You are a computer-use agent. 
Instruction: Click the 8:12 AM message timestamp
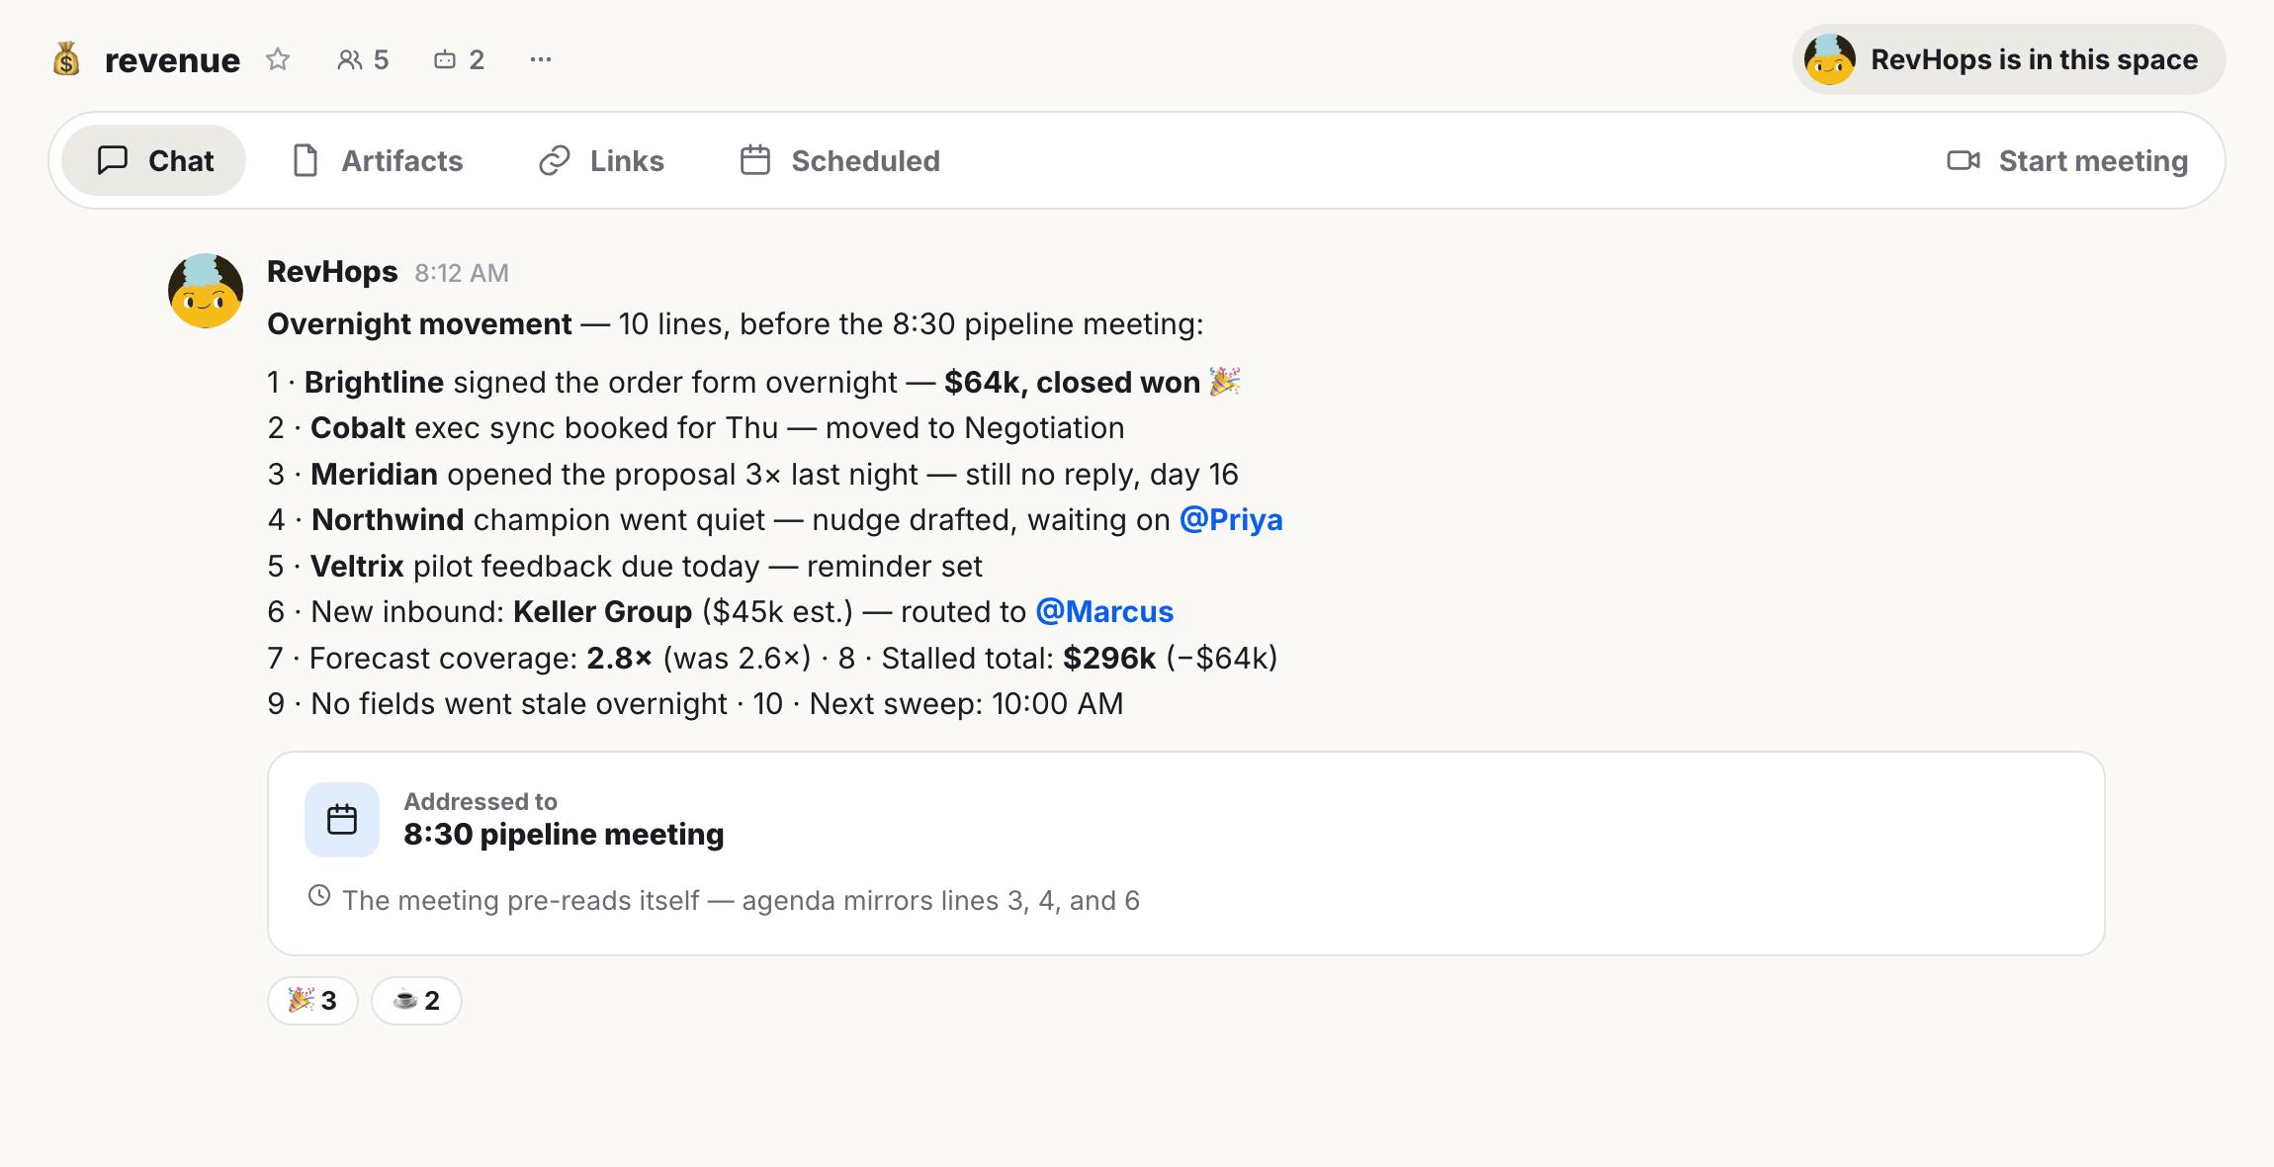(x=462, y=273)
